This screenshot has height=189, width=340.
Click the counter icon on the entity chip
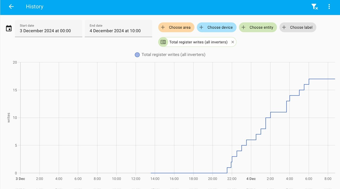[x=163, y=42]
